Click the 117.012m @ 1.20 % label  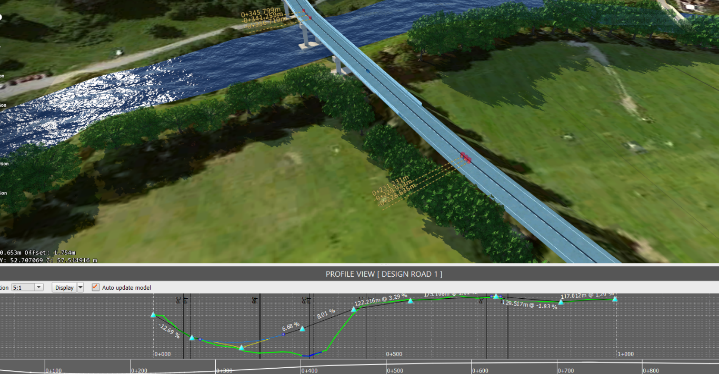coord(587,296)
